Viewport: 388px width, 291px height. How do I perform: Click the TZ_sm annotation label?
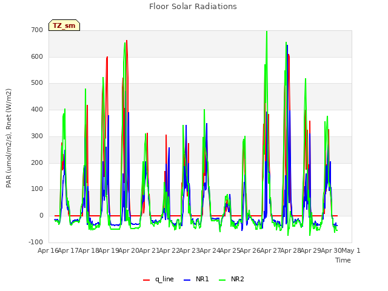point(64,25)
